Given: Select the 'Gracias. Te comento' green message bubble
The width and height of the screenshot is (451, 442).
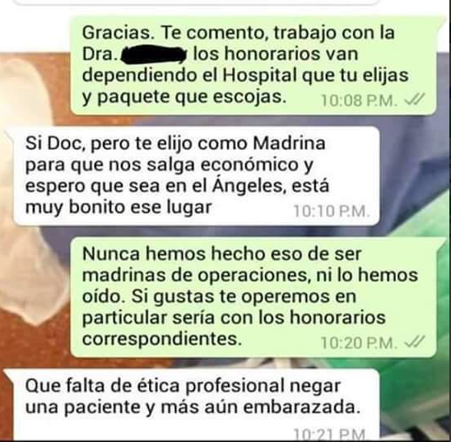Looking at the screenshot, I should 253,66.
